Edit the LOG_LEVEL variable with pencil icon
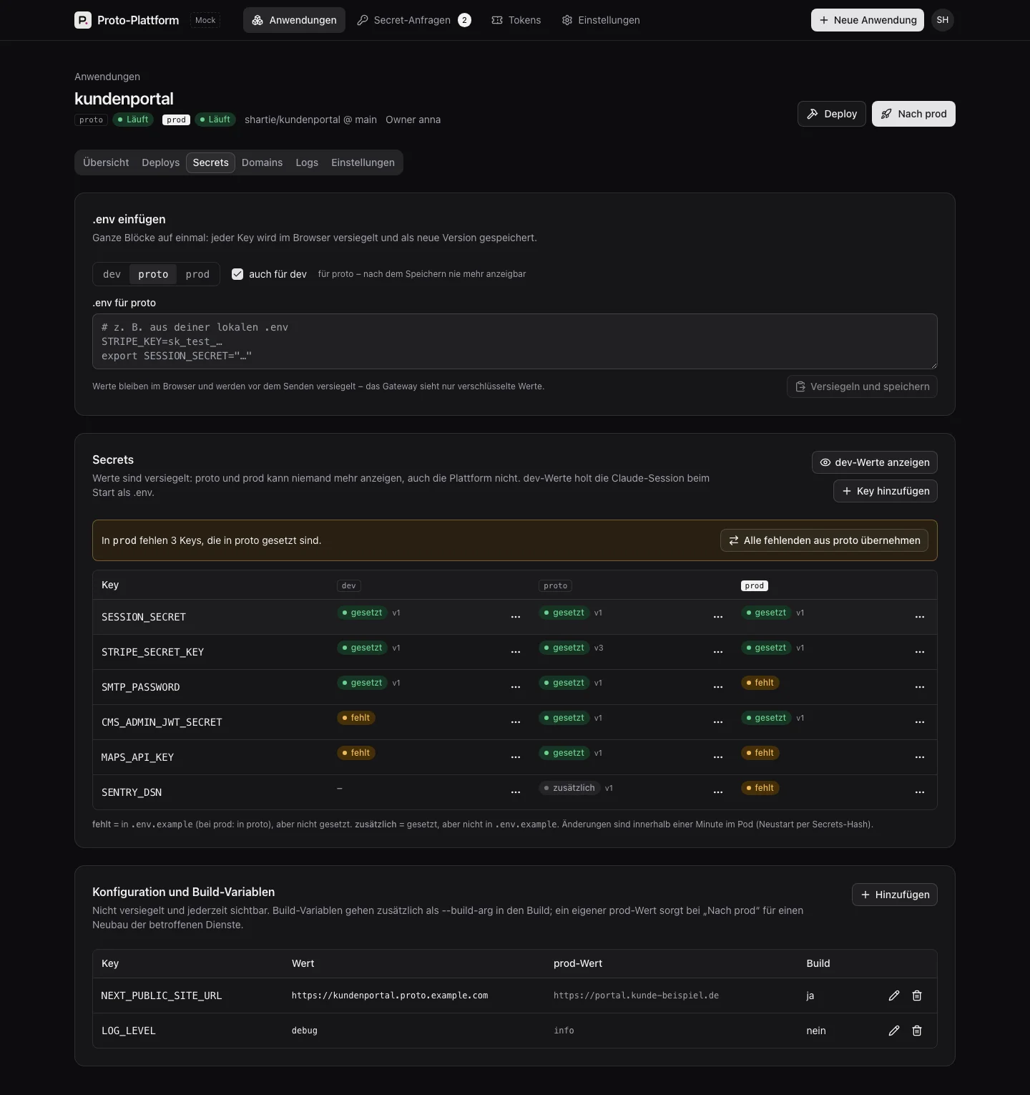Image resolution: width=1030 pixels, height=1095 pixels. (x=894, y=1031)
